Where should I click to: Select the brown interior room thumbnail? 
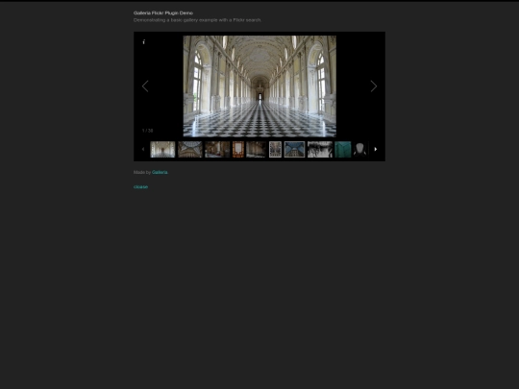point(217,149)
